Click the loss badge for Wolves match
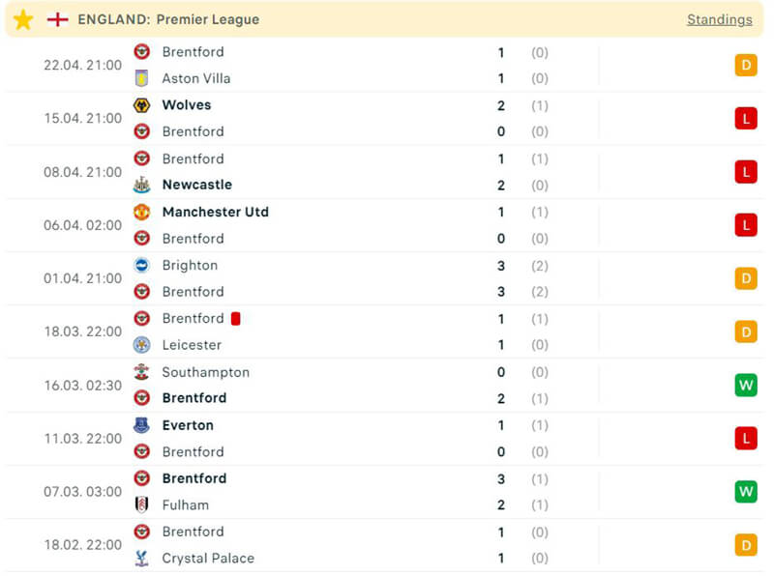Image resolution: width=774 pixels, height=576 pixels. 745,119
